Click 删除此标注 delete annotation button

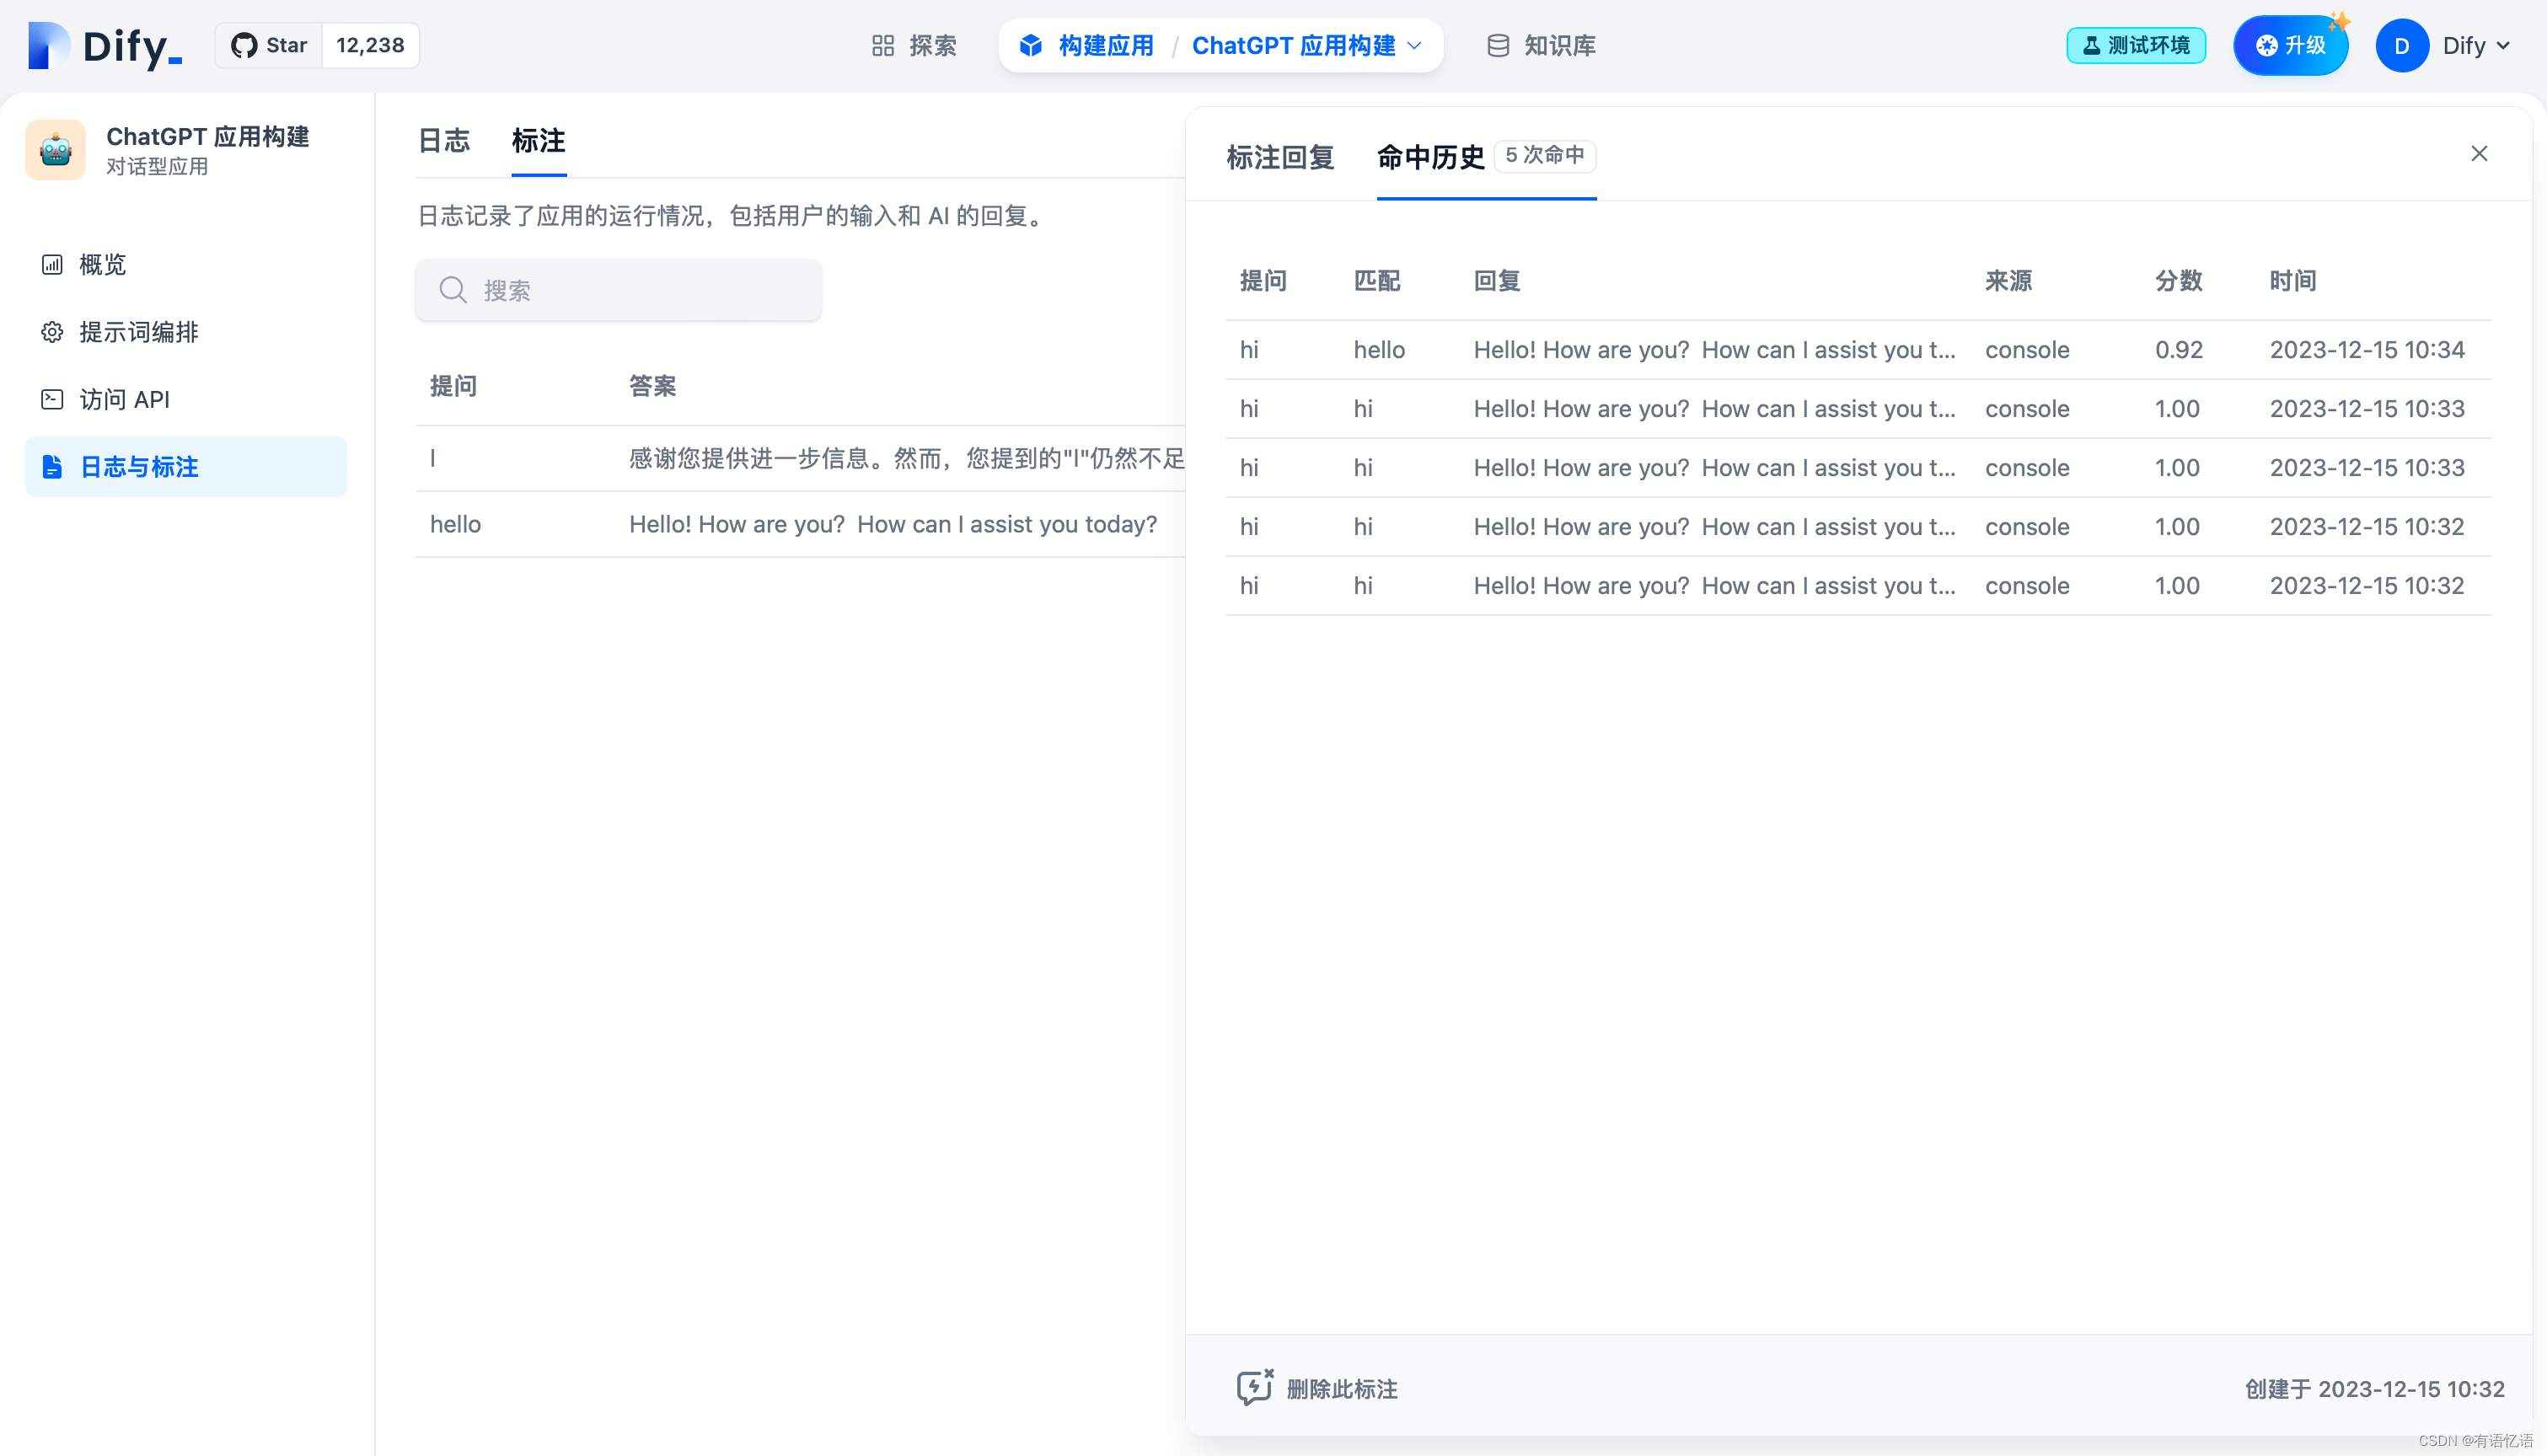point(1316,1388)
